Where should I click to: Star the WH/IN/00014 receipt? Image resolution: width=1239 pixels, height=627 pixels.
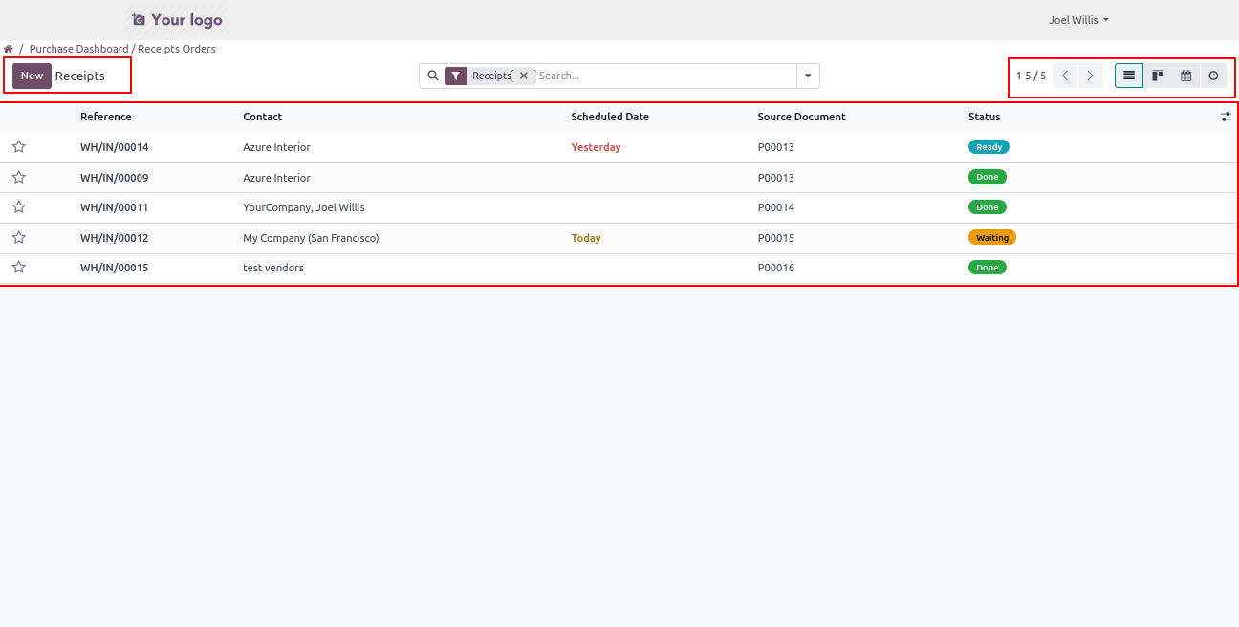(x=19, y=147)
